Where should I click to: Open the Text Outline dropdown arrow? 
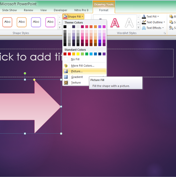tap(164, 22)
